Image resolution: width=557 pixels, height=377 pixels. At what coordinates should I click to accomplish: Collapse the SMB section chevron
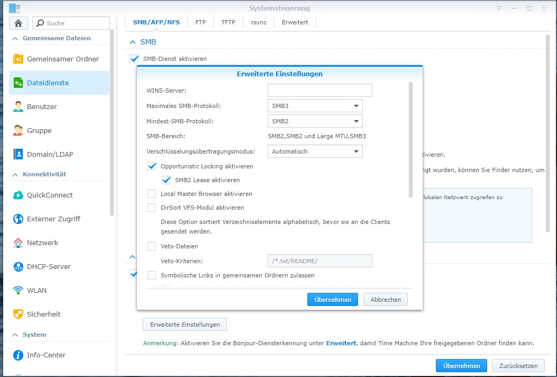click(132, 42)
